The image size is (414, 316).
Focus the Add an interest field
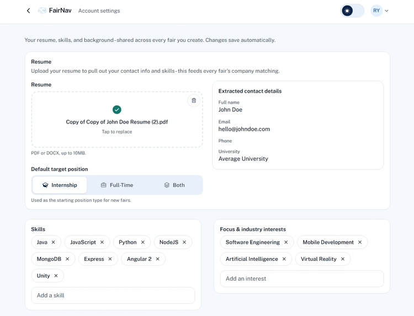(302, 278)
